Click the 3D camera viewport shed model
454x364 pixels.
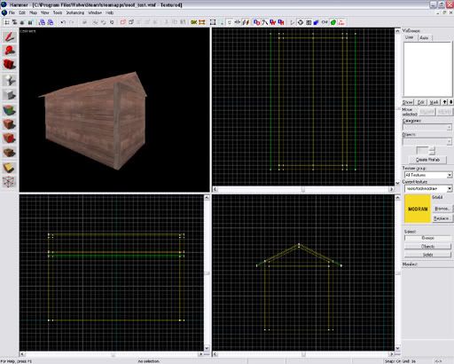pyautogui.click(x=93, y=121)
